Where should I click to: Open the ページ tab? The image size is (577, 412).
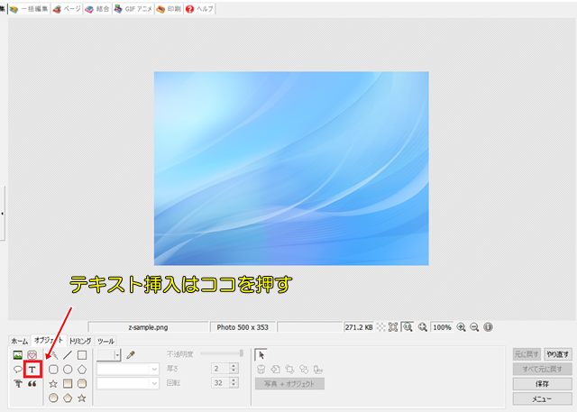pyautogui.click(x=67, y=9)
